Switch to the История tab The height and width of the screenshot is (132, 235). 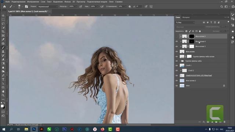(x=186, y=17)
